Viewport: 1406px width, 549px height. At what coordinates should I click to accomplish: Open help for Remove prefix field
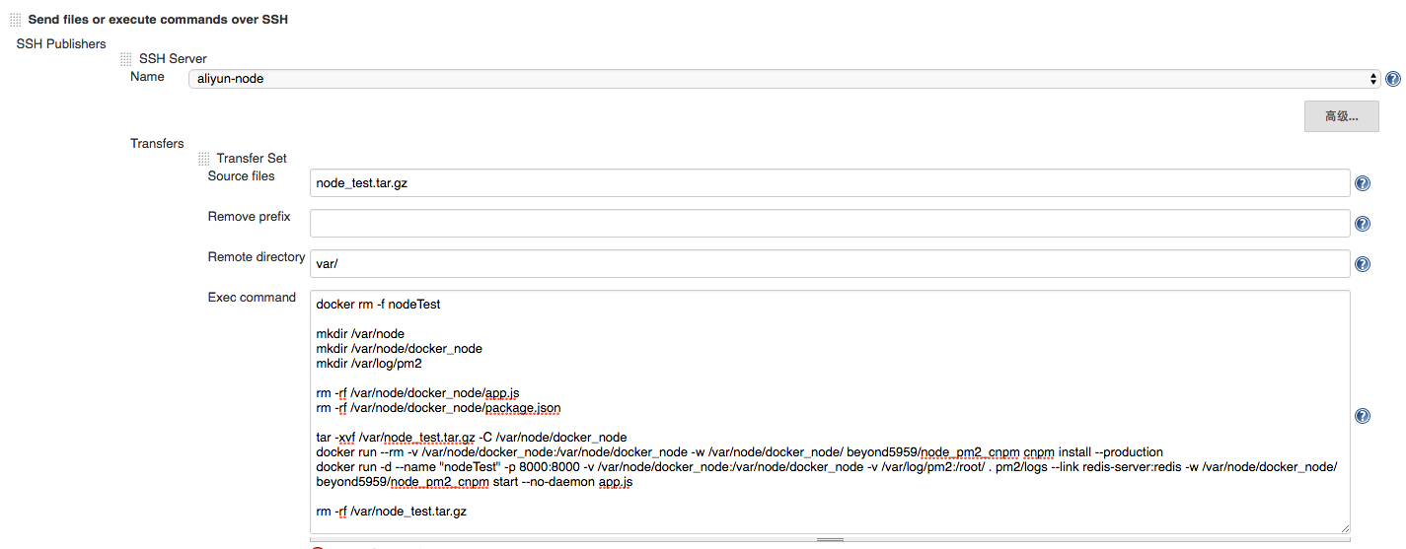click(x=1362, y=224)
